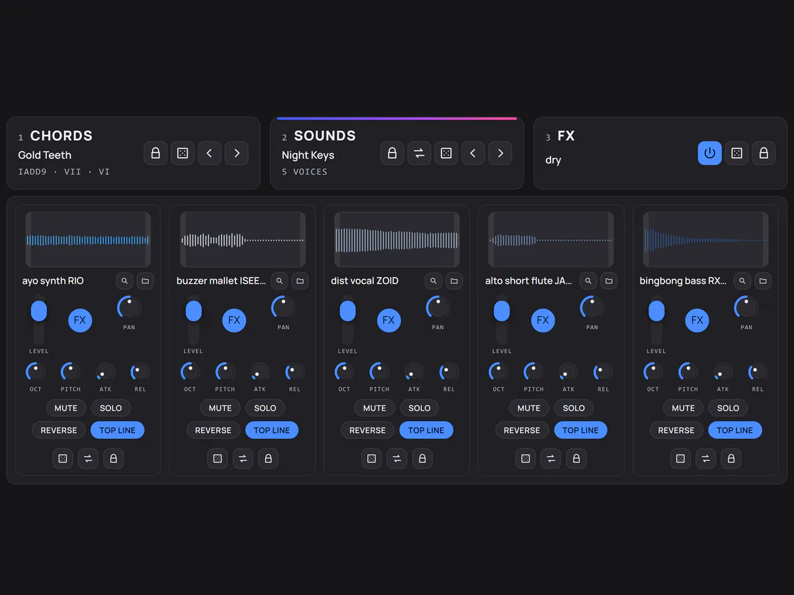The width and height of the screenshot is (794, 595).
Task: Go to the next chord preset
Action: point(237,153)
